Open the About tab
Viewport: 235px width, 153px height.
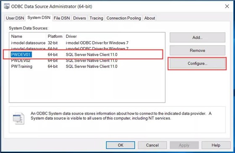point(149,18)
